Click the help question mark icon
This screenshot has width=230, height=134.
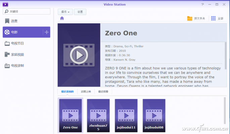(202, 4)
